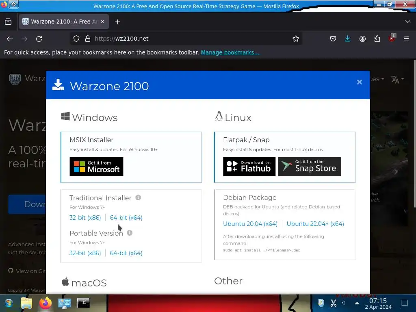416x312 pixels.
Task: Open the Pocket save icon
Action: [x=333, y=39]
